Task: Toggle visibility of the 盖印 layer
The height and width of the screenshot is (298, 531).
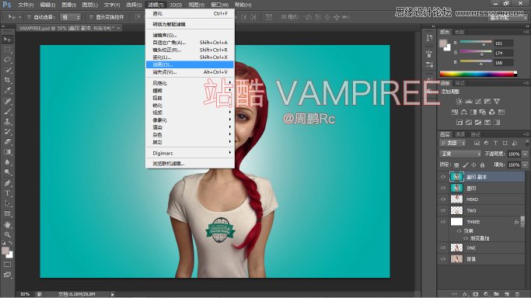Action: (x=443, y=188)
